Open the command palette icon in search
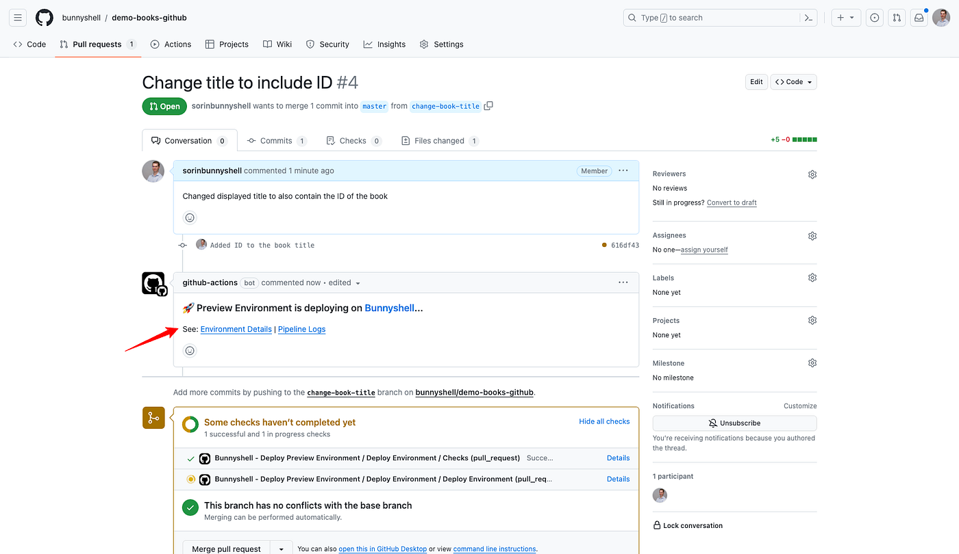This screenshot has height=554, width=959. (x=808, y=18)
